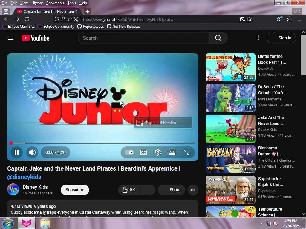The height and width of the screenshot is (229, 306).
Task: Toggle the autoplay switch
Action: tap(129, 152)
